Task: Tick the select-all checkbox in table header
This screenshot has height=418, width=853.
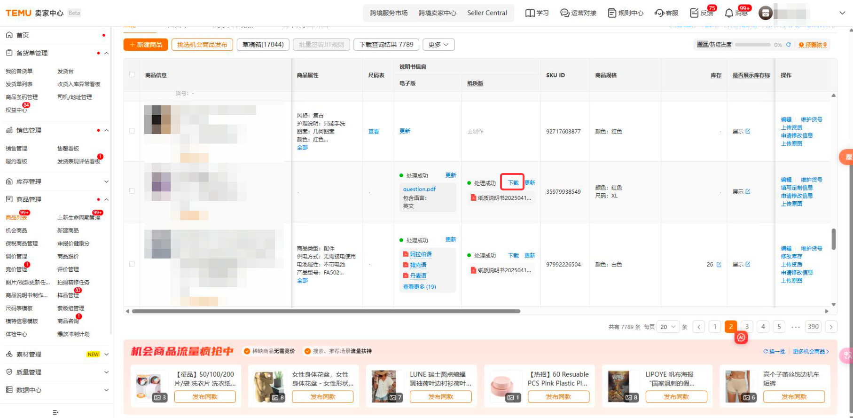Action: 132,75
